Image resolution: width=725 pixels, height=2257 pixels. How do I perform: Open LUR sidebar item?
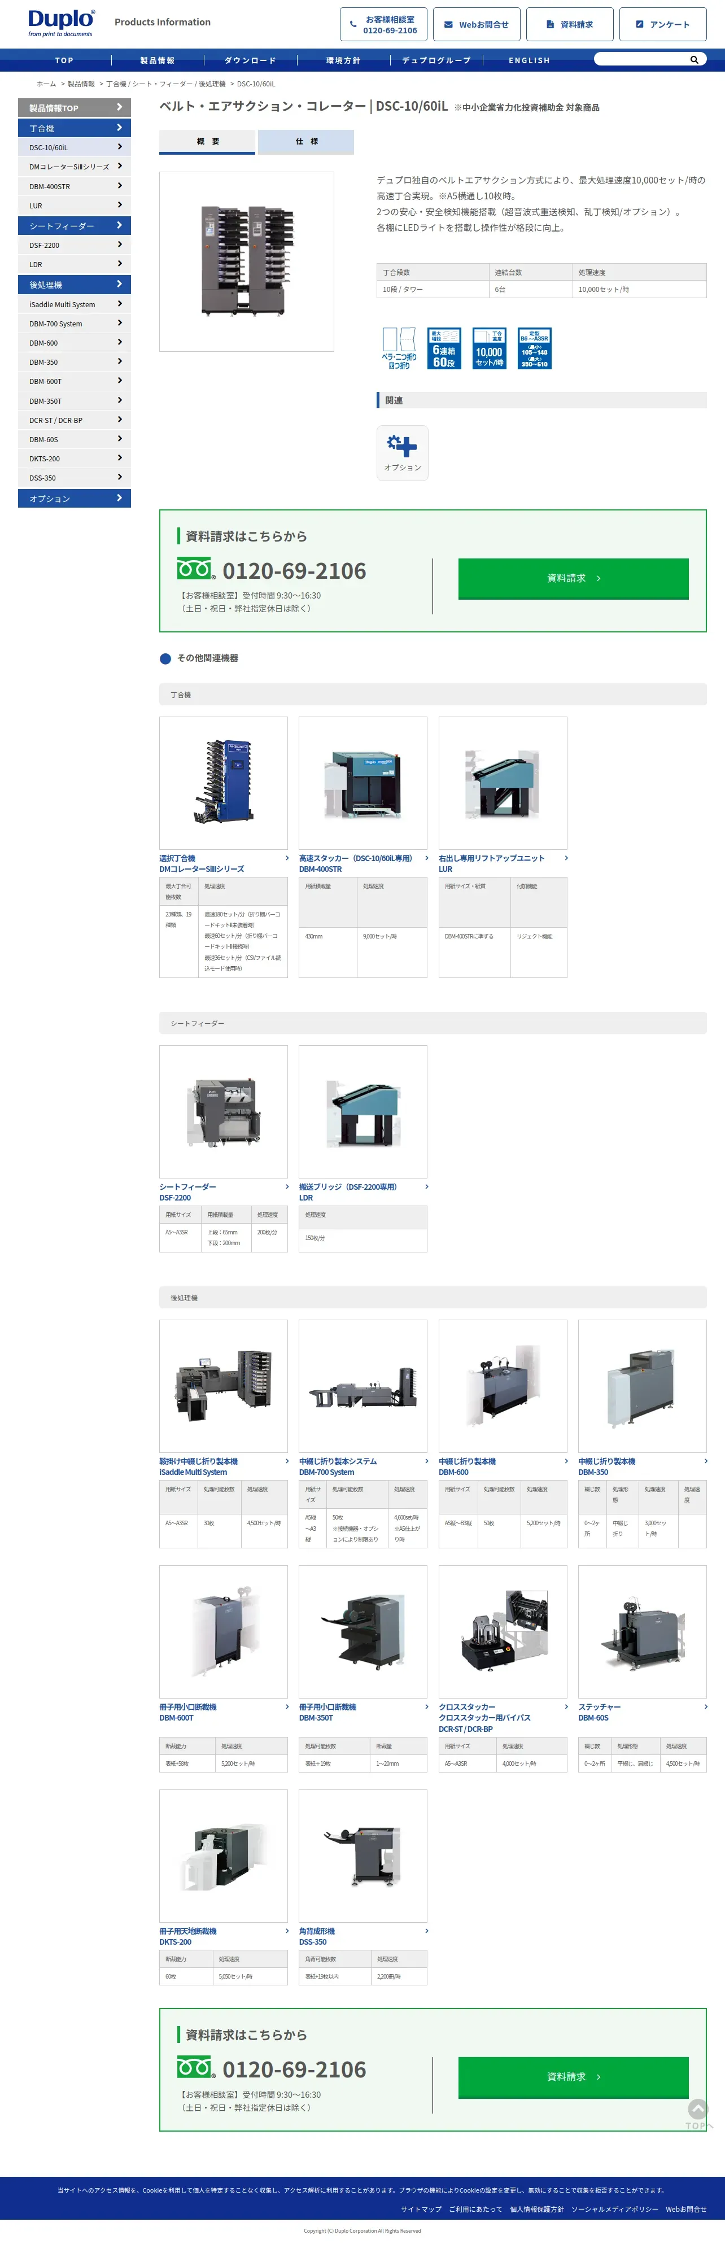pos(75,206)
